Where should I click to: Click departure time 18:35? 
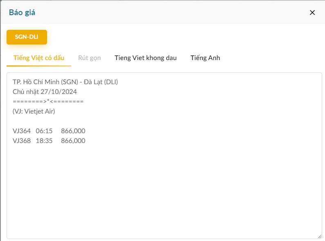[44, 141]
